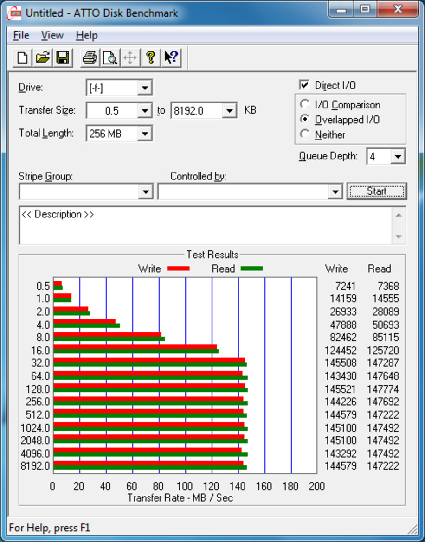Click the Transfer Rate - MB / Sec label
Viewport: 425px width, 542px height.
coord(180,498)
